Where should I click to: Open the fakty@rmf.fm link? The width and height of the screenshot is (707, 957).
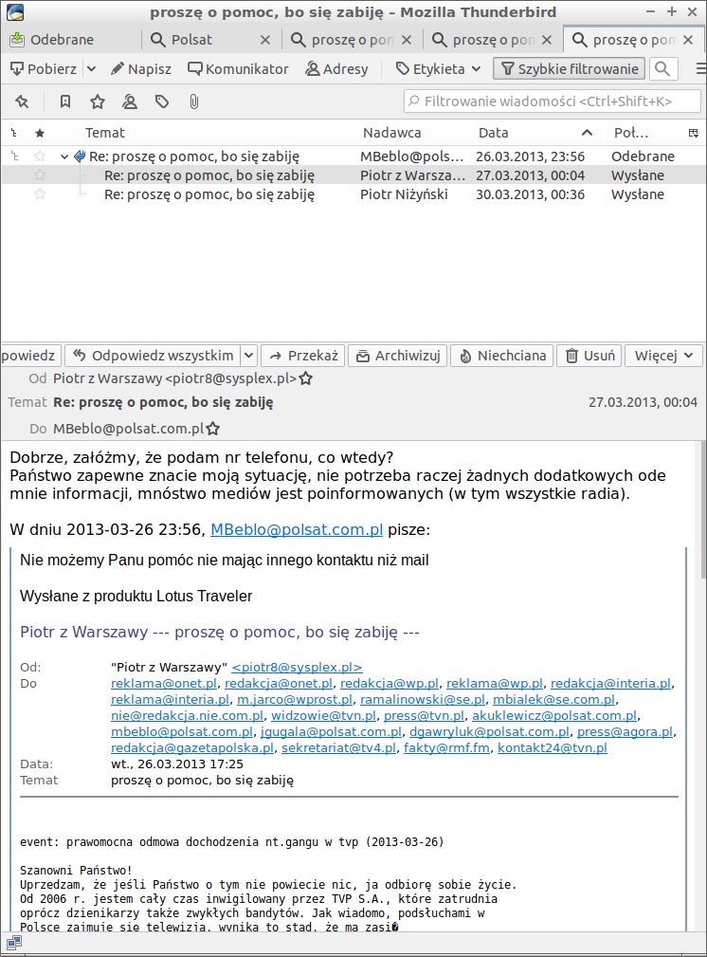click(x=446, y=747)
